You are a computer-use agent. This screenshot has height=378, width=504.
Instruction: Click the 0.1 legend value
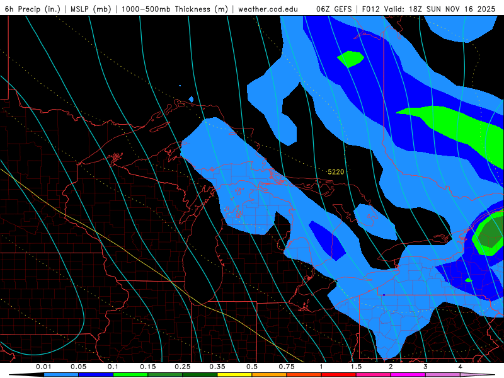point(113,367)
